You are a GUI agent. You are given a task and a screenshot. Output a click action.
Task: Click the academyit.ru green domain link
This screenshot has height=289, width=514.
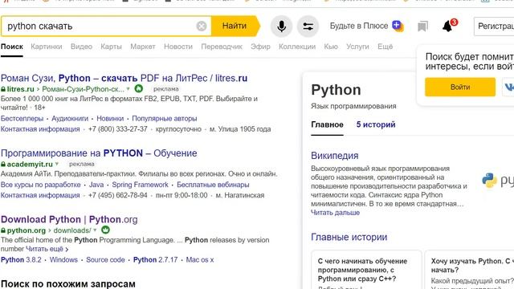point(30,164)
